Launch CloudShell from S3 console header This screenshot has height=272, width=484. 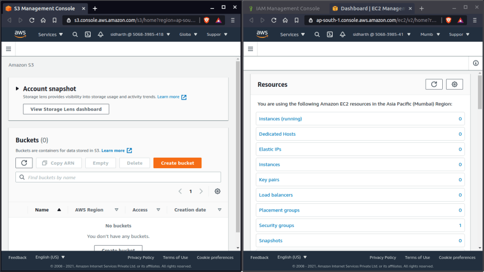coord(88,35)
